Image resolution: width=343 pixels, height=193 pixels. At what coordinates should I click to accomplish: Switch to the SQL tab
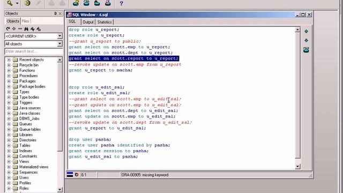point(72,21)
